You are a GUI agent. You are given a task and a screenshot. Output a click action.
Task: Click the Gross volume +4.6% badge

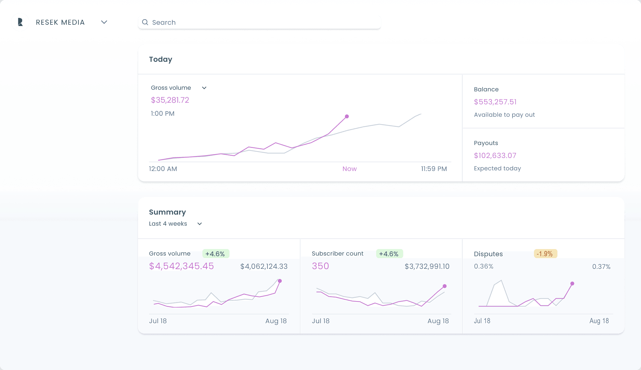215,254
